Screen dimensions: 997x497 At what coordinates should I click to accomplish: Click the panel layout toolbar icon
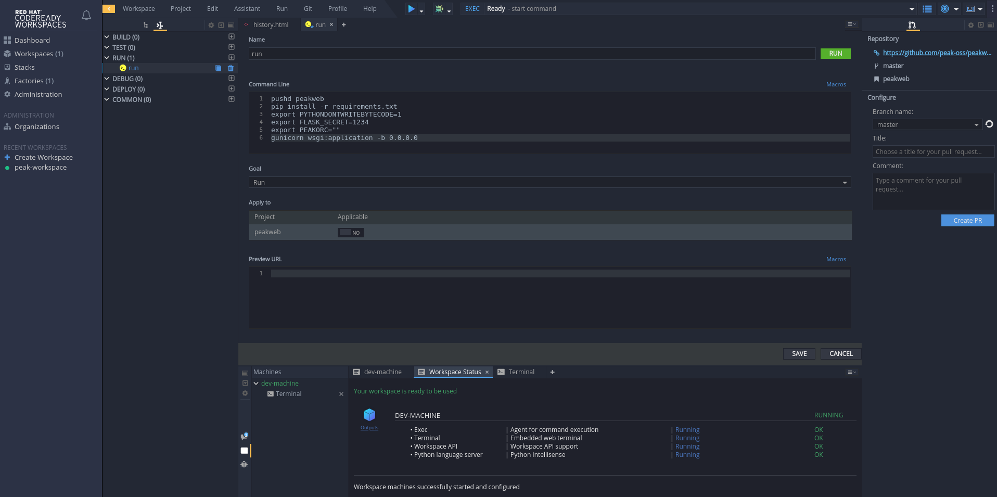[970, 9]
